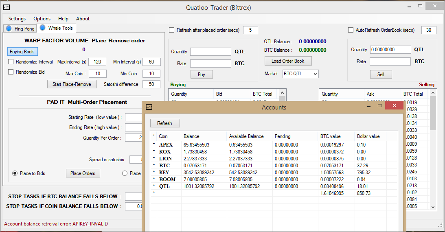This screenshot has width=445, height=232.
Task: Click the AutoRefresh seconds field showing 30
Action: pyautogui.click(x=429, y=30)
